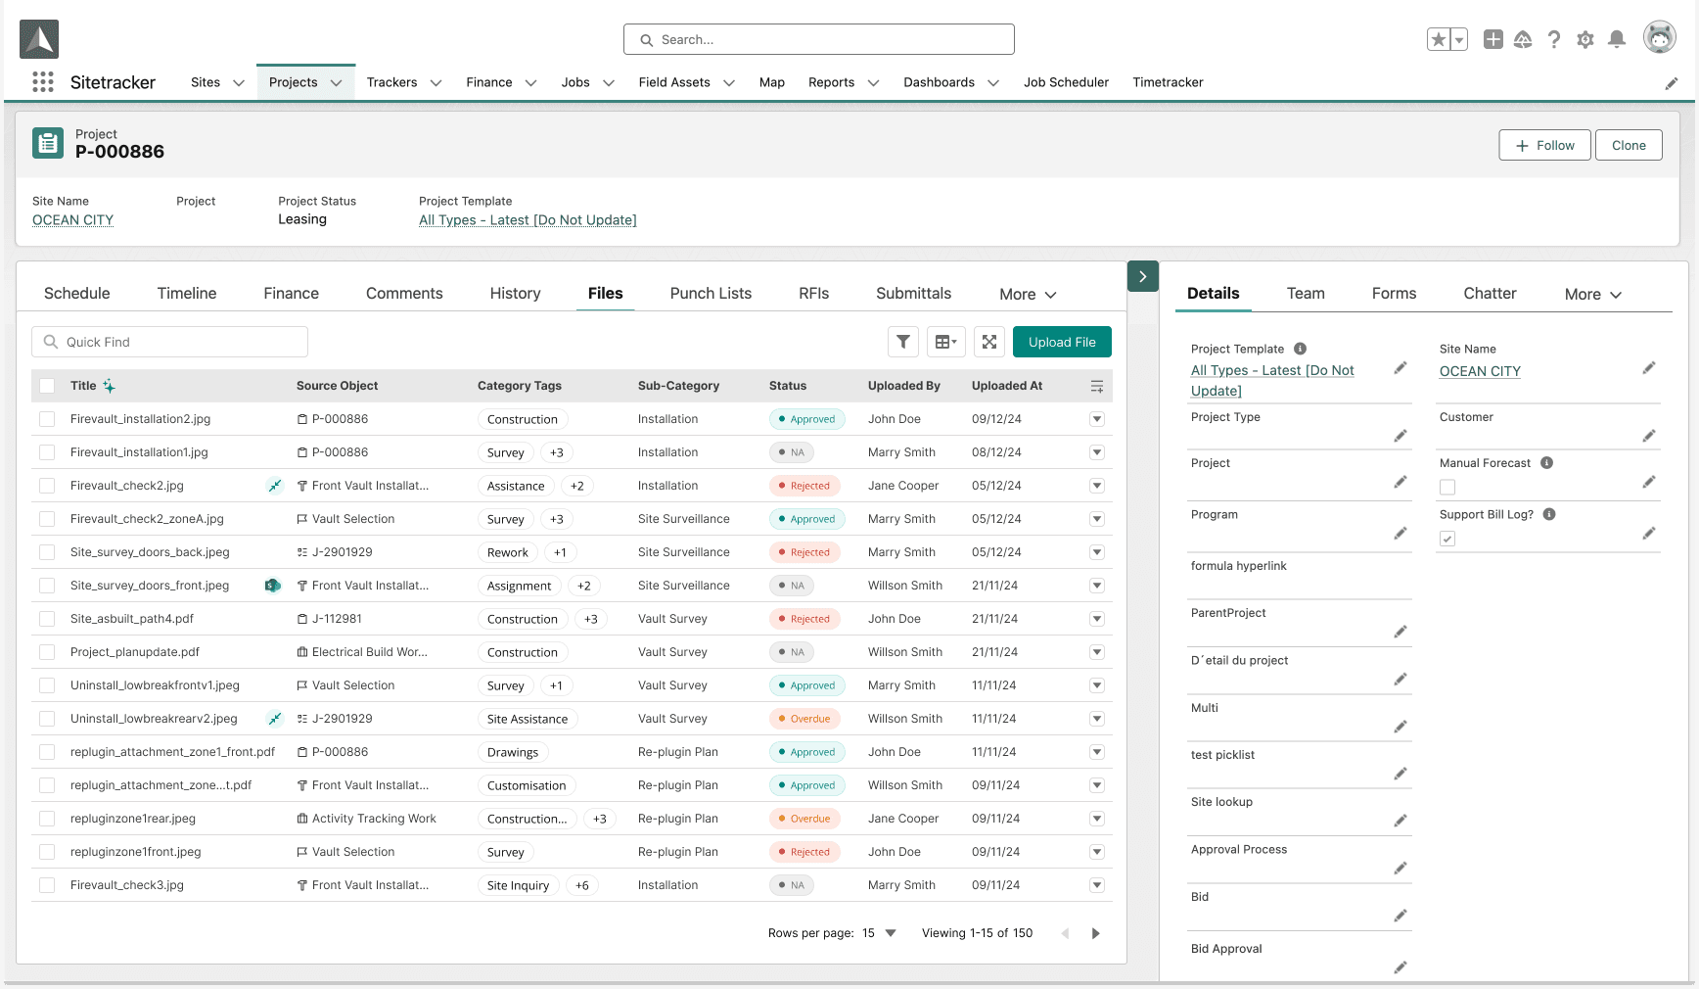The width and height of the screenshot is (1699, 989).
Task: Expand row actions for Site_asbuilt_path4.pdf
Action: click(x=1097, y=619)
